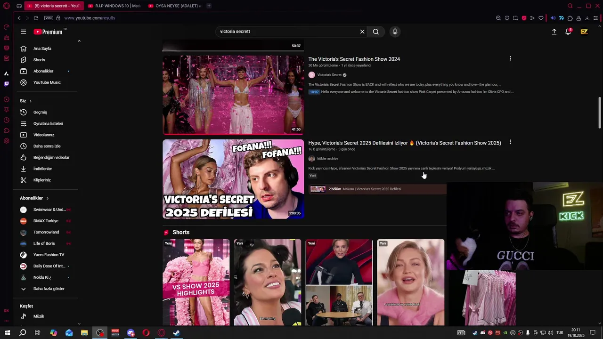Click the search field with victoria secrett
The width and height of the screenshot is (603, 339).
click(287, 32)
